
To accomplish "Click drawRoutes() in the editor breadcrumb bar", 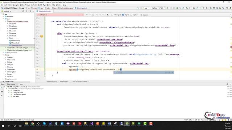I will point(64,81).
